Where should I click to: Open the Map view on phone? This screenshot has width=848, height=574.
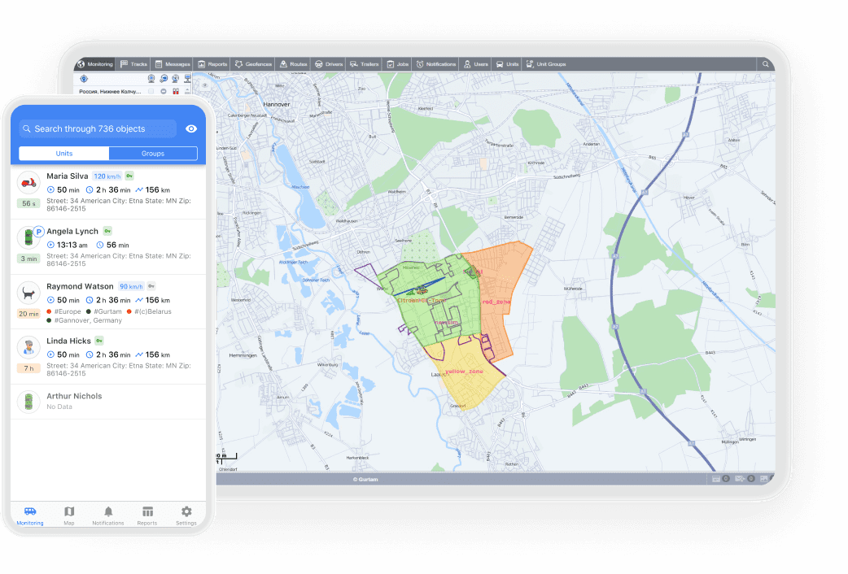pos(69,516)
